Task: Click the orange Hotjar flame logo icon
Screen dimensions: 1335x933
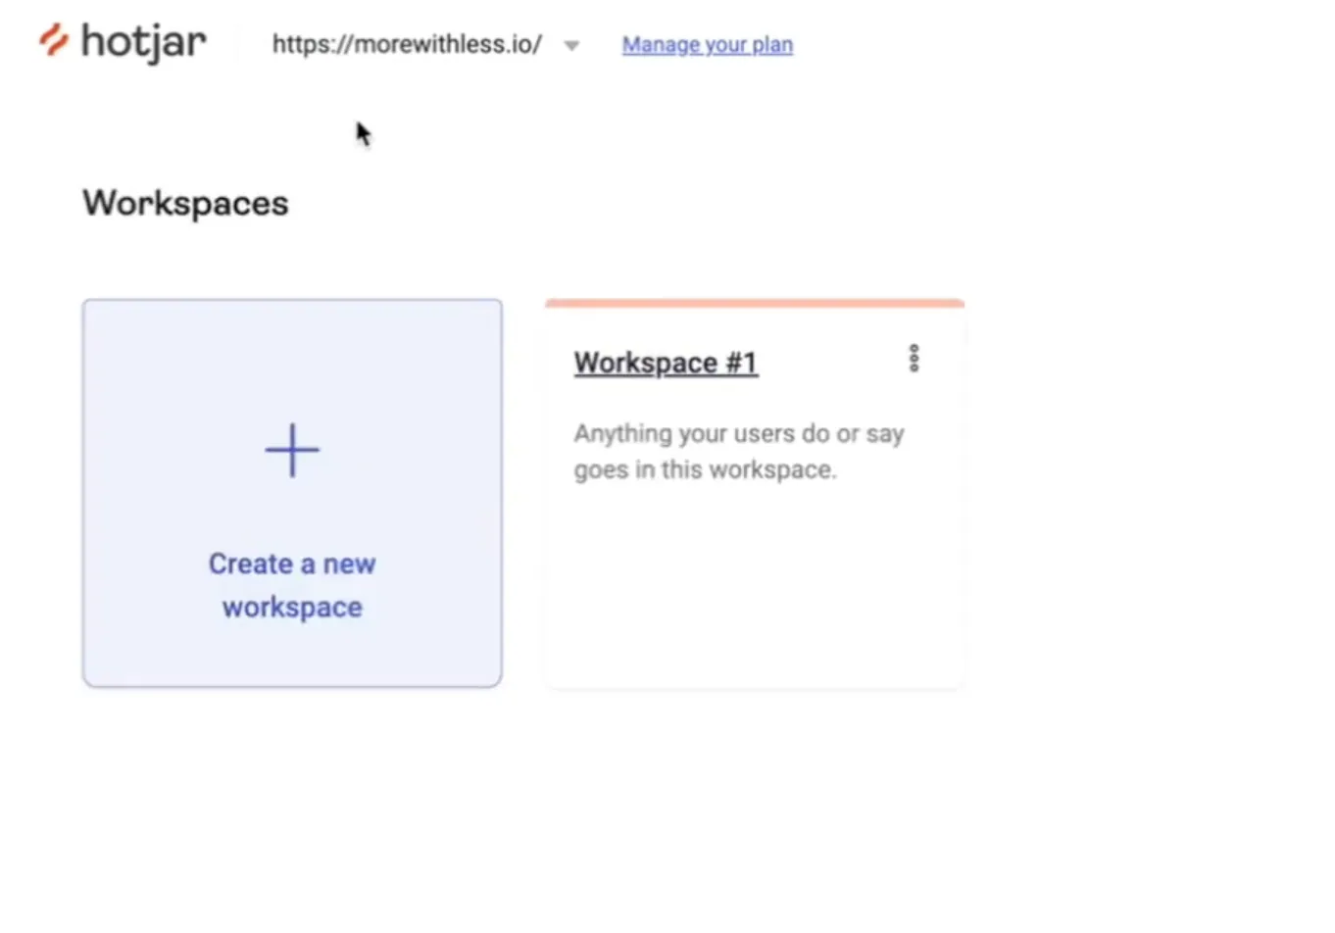Action: tap(53, 40)
